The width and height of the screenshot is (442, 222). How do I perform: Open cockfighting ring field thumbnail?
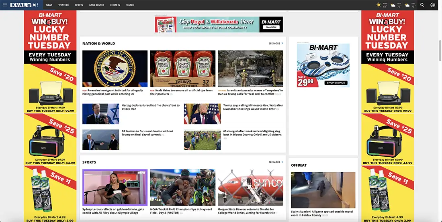click(x=203, y=140)
